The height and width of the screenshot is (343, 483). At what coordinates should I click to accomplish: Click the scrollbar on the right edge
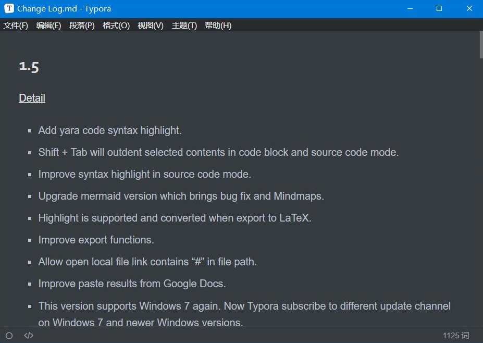coord(480,47)
